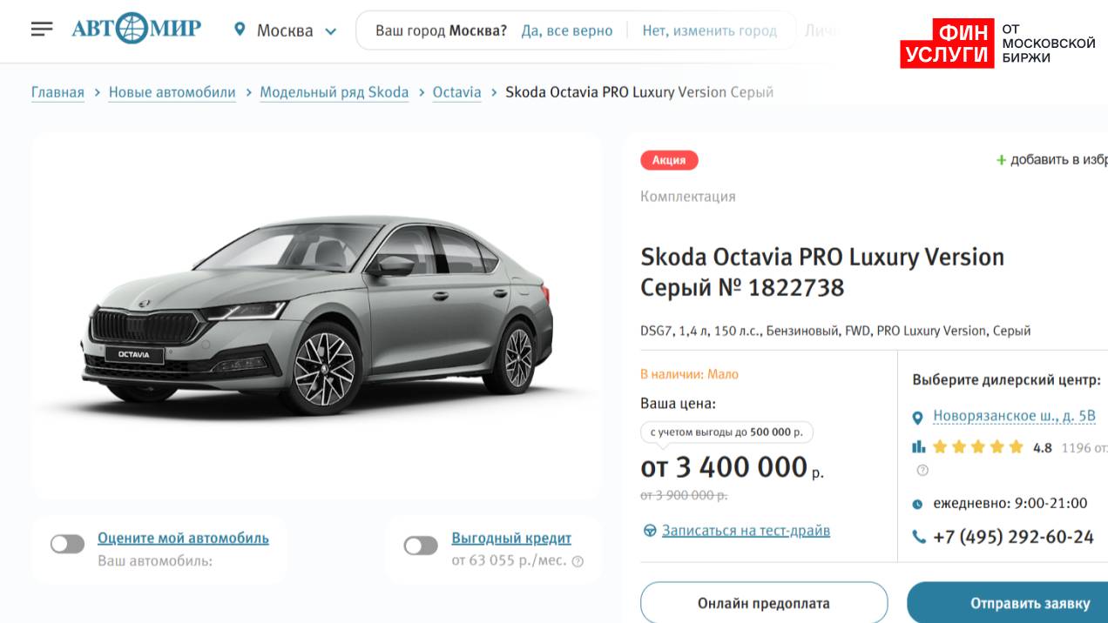
Task: Go to Модельный ряд Skoda breadcrumb
Action: coord(334,92)
